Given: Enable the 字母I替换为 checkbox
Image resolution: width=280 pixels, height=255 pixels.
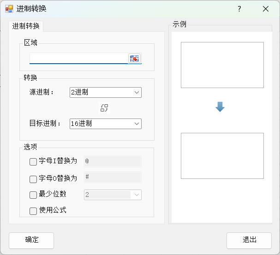Looking at the screenshot, I should (x=33, y=162).
